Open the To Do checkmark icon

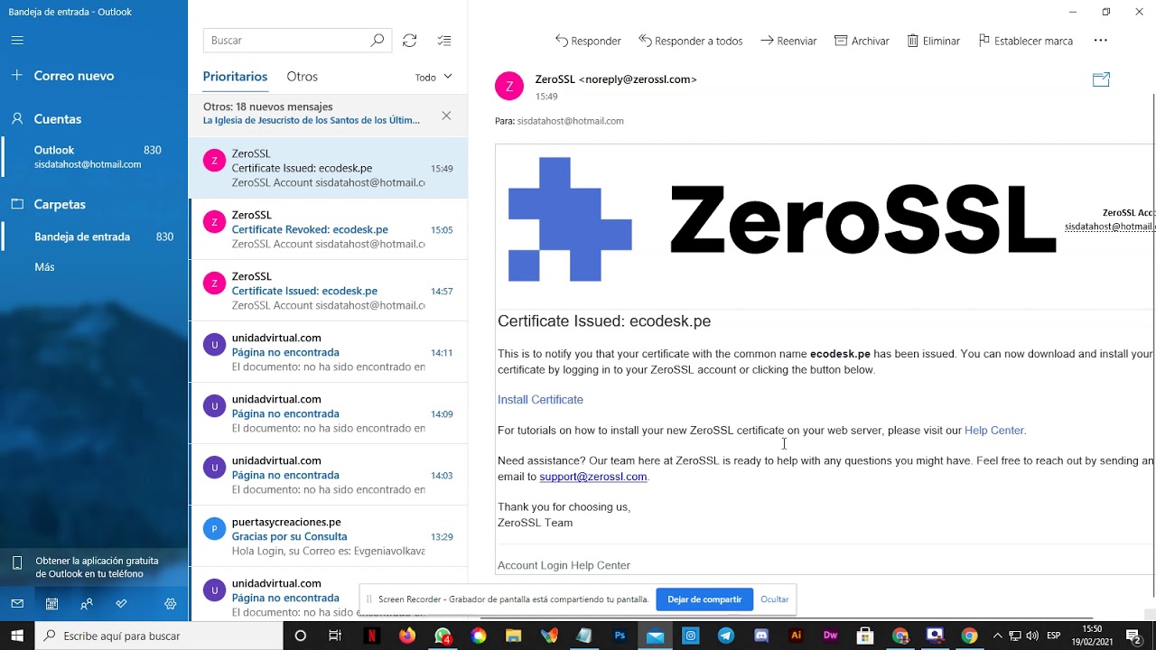pos(121,604)
